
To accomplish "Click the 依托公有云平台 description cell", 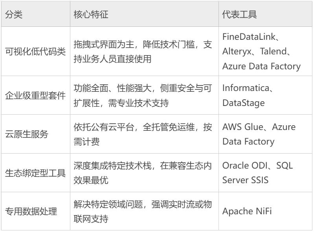I will (144, 134).
